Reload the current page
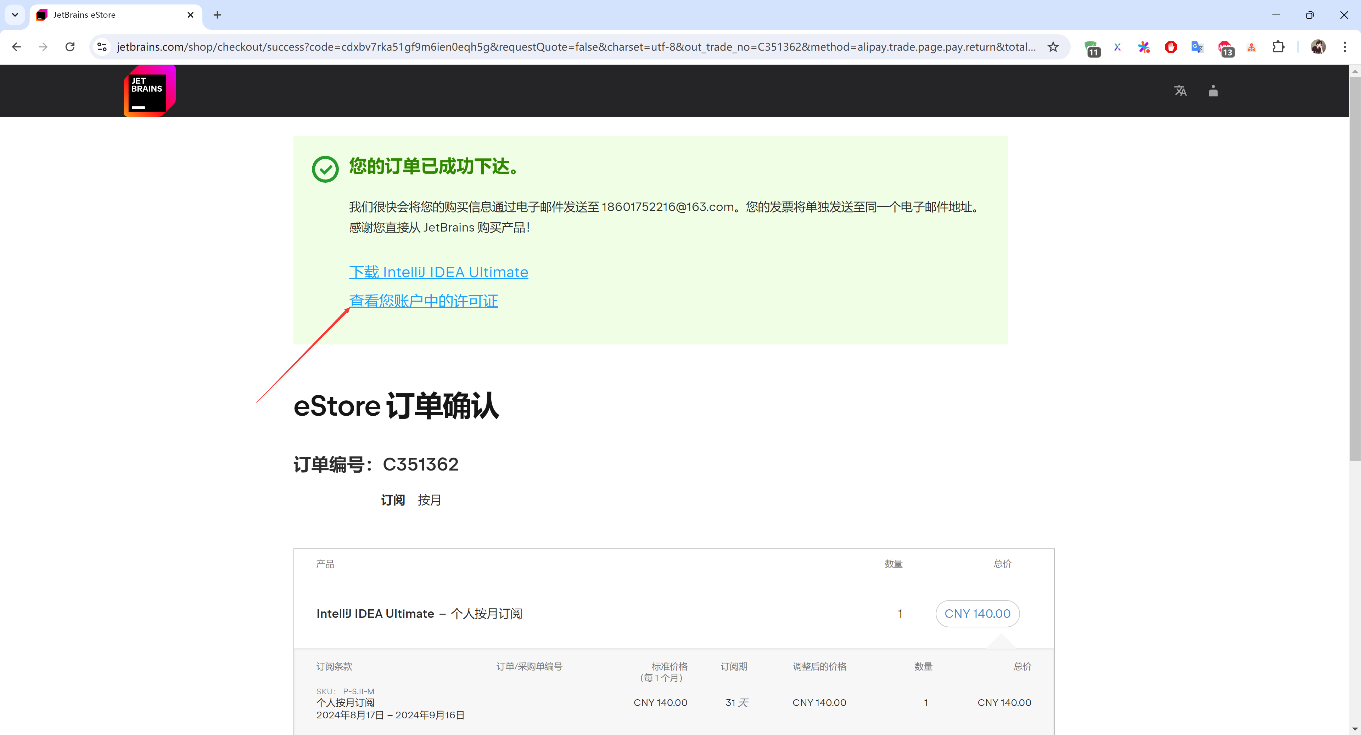The image size is (1361, 735). point(70,47)
